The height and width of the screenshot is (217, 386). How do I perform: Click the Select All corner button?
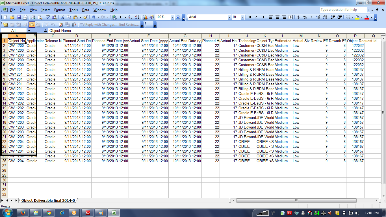click(x=4, y=36)
